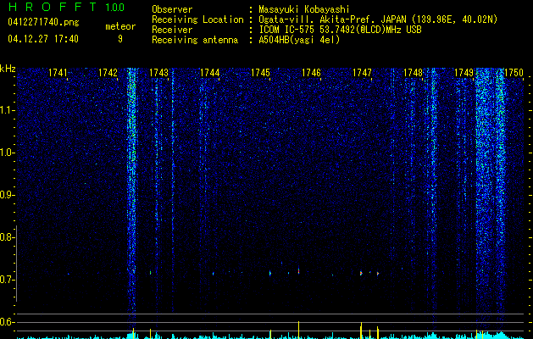
Task: Click the 1744 time marker
Action: click(x=210, y=72)
